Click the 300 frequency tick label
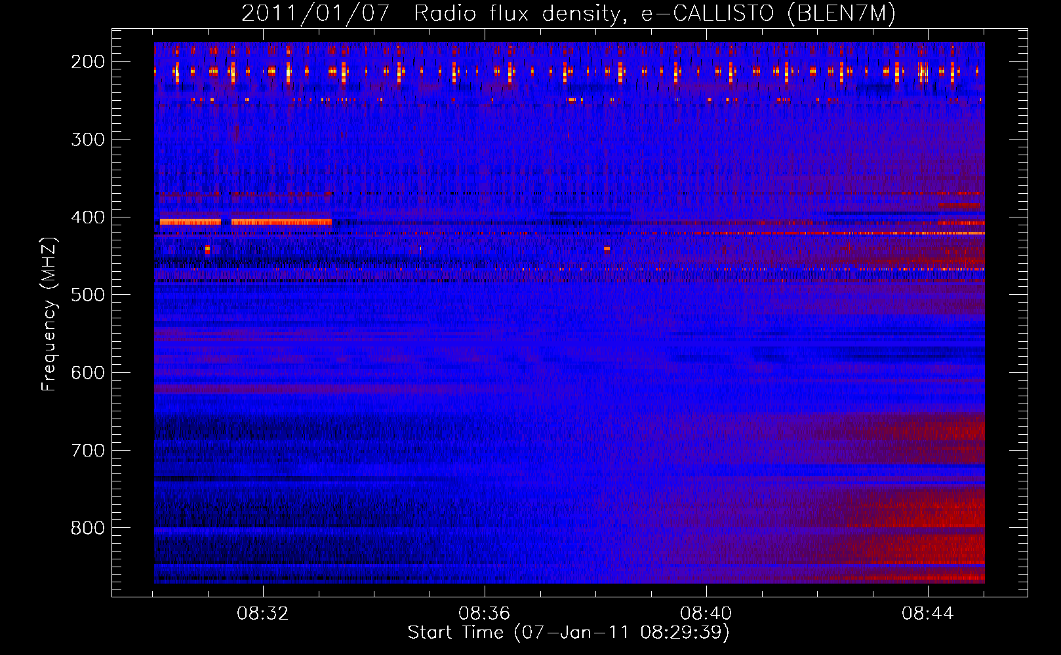 click(x=88, y=140)
